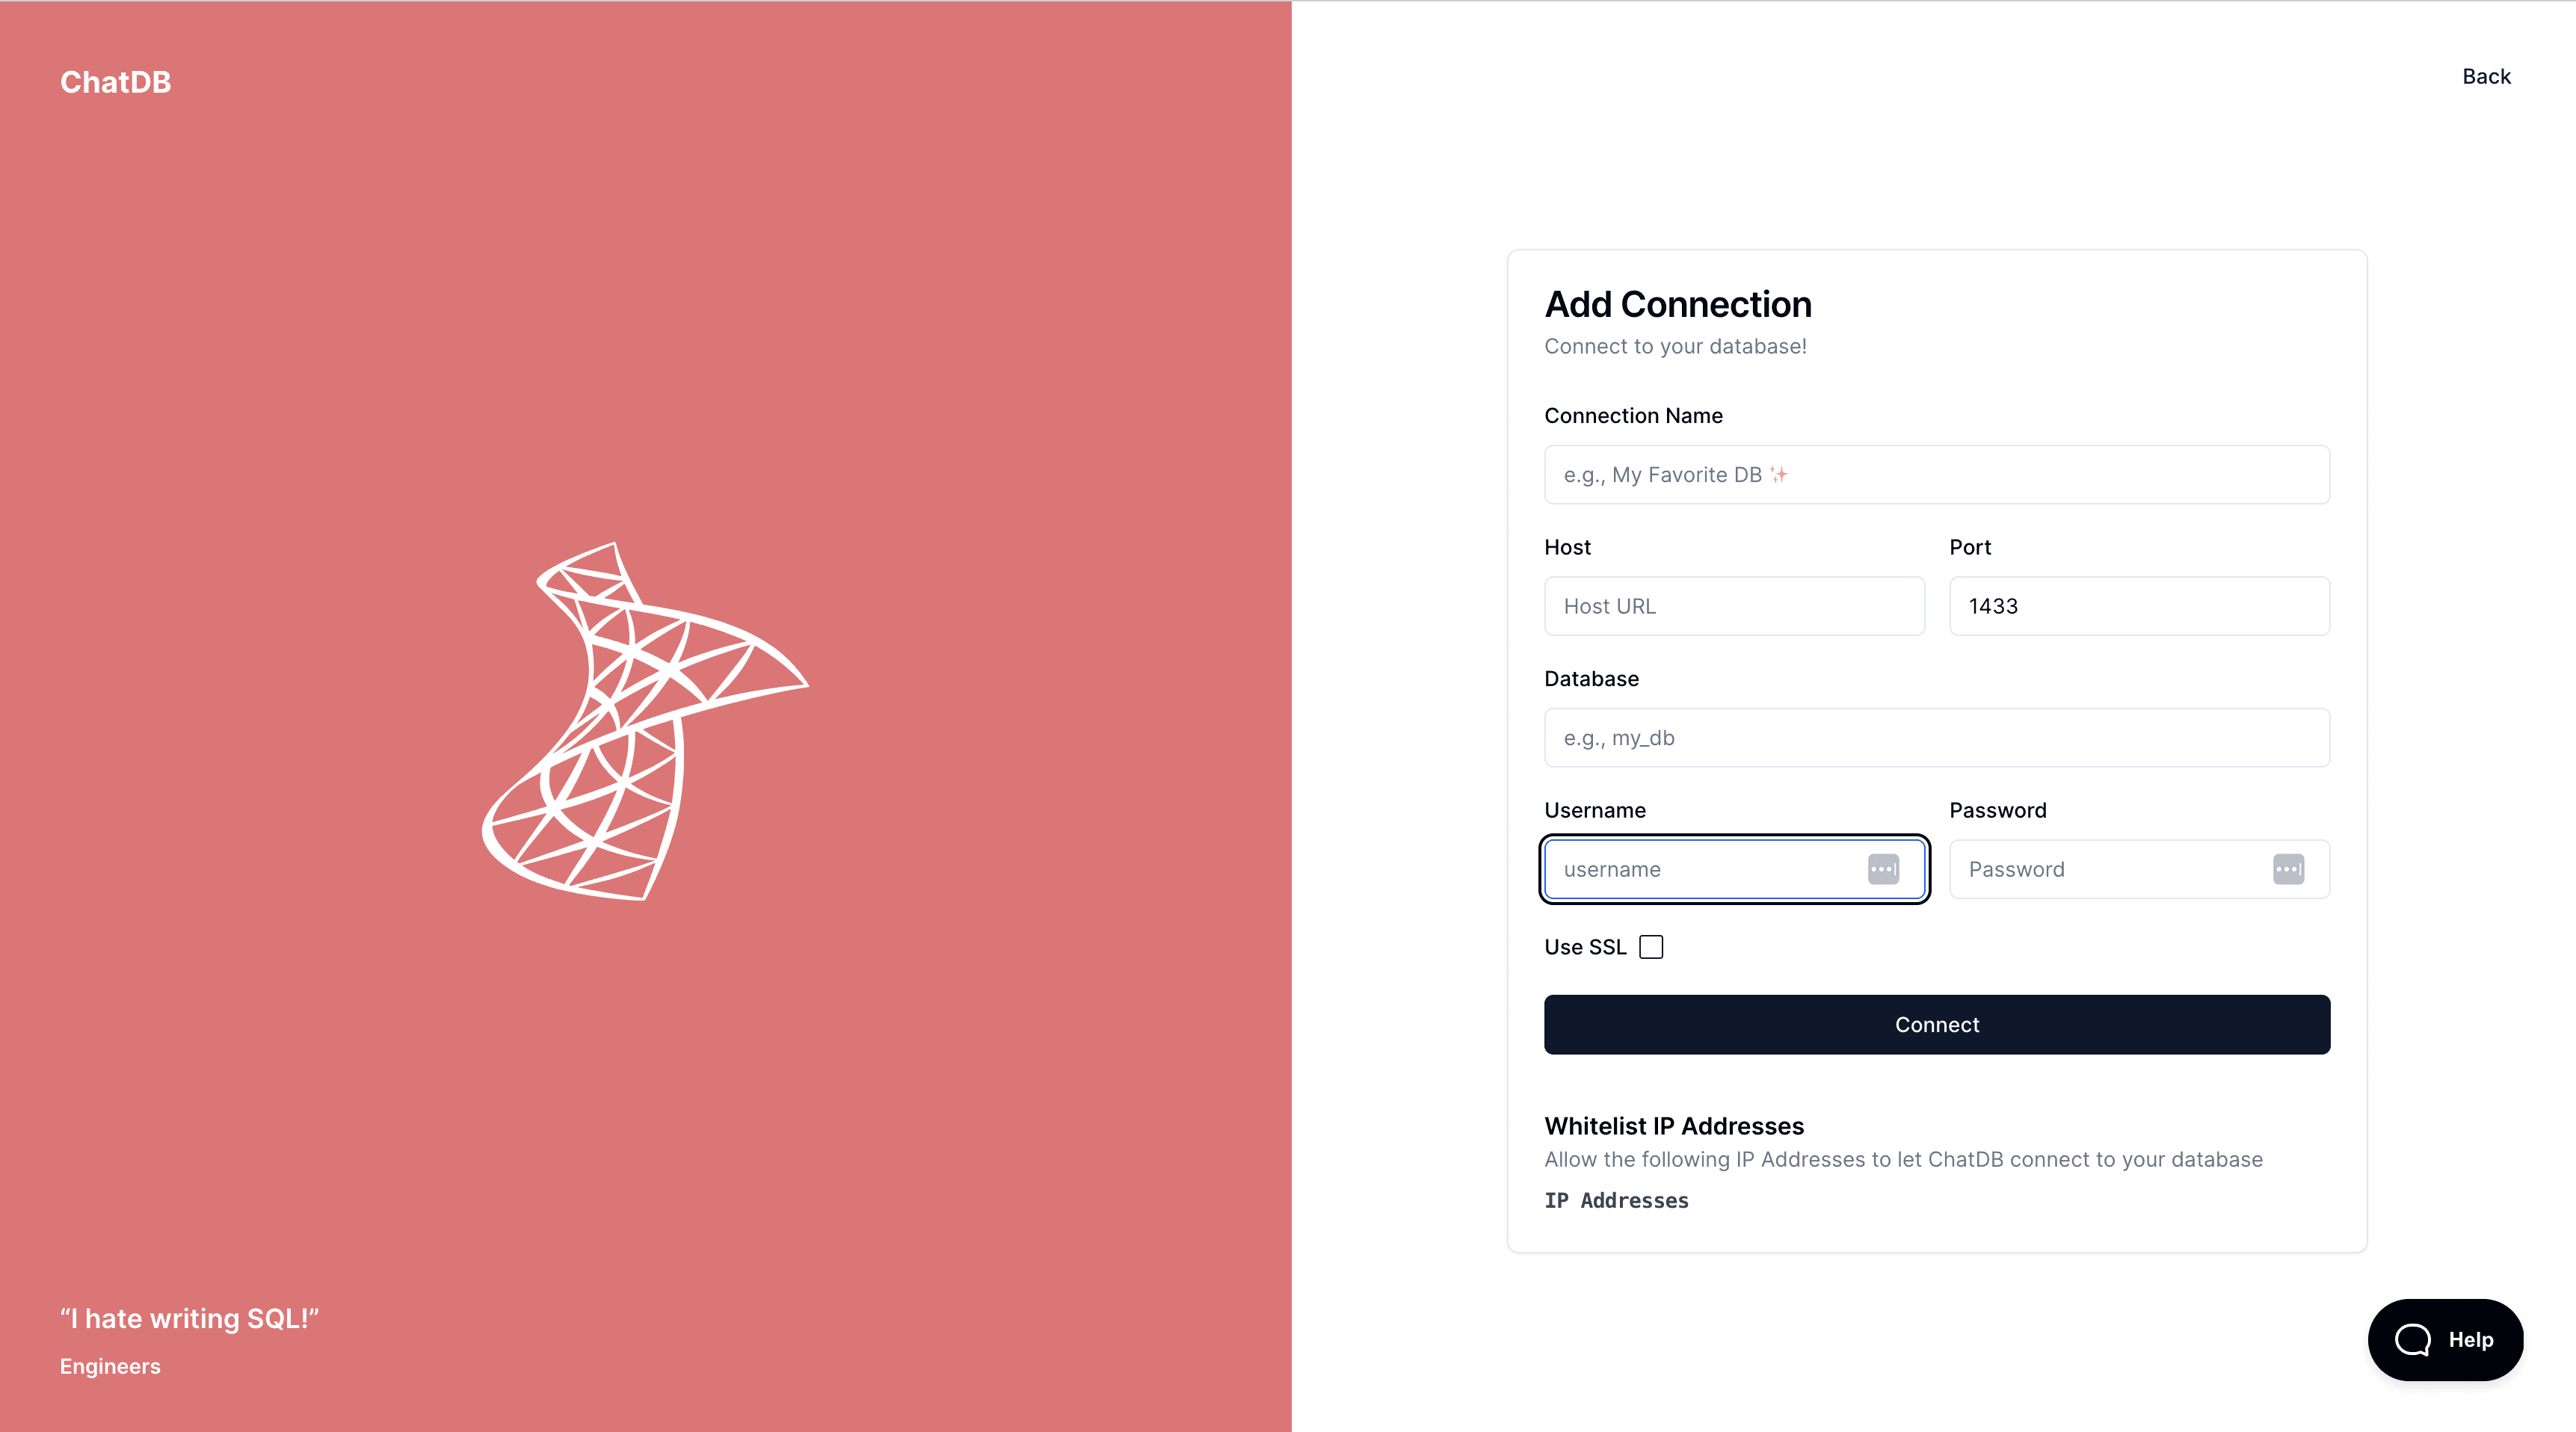Click into the Host URL field
Viewport: 2576px width, 1432px height.
[x=1734, y=606]
